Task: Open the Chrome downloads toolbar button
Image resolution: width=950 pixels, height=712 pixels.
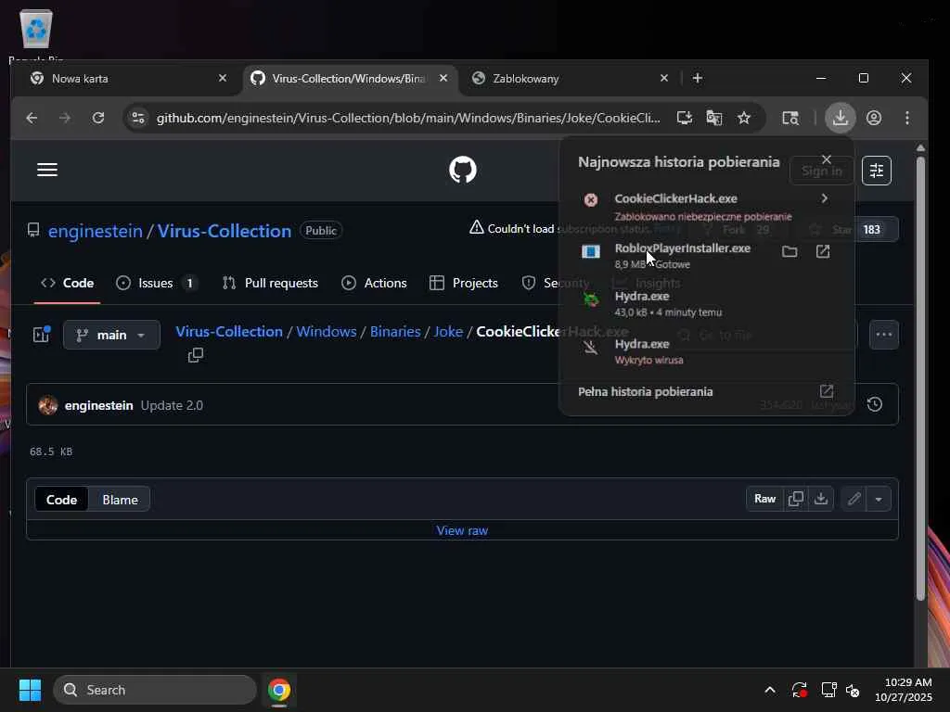Action: click(x=841, y=118)
